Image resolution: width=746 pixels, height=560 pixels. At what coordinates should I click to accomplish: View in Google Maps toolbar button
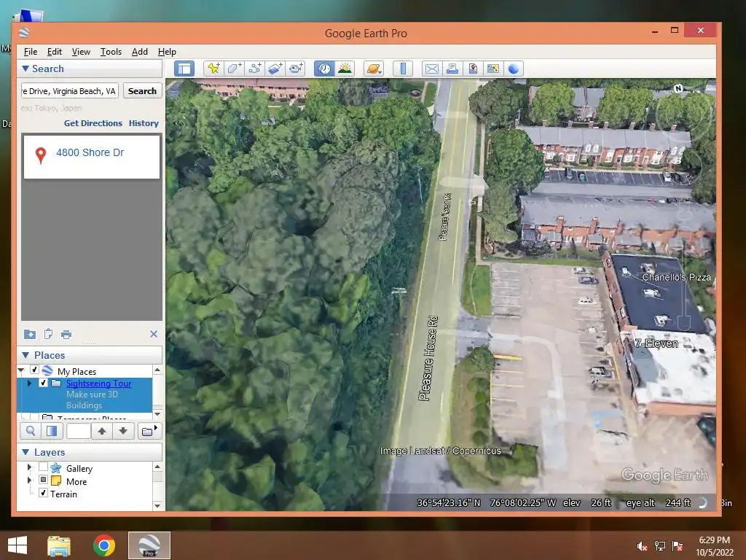pos(493,69)
